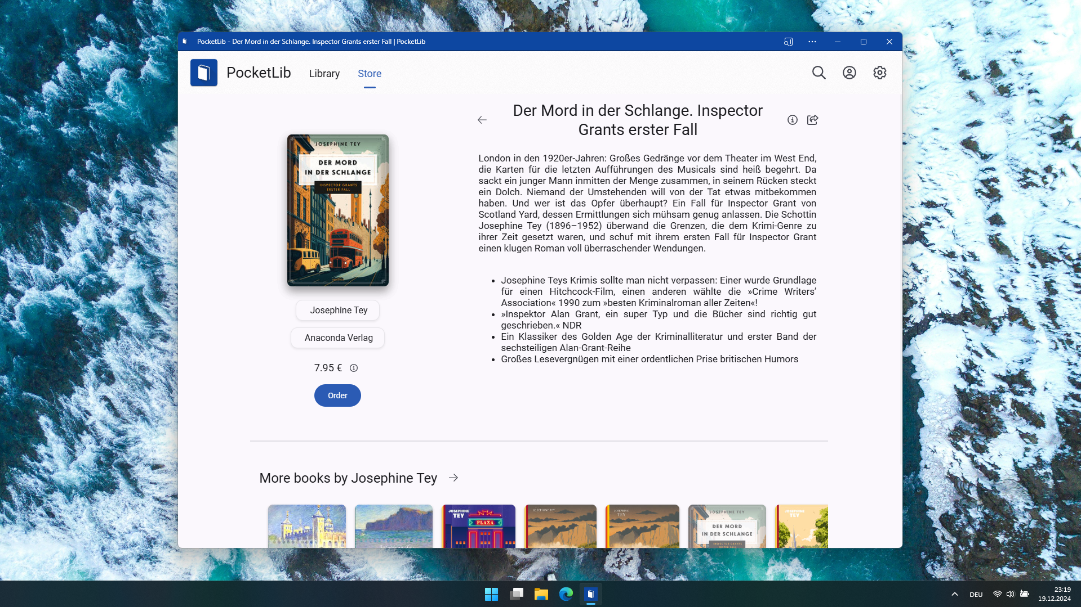
Task: Open the three-dots menu in title bar
Action: 812,42
